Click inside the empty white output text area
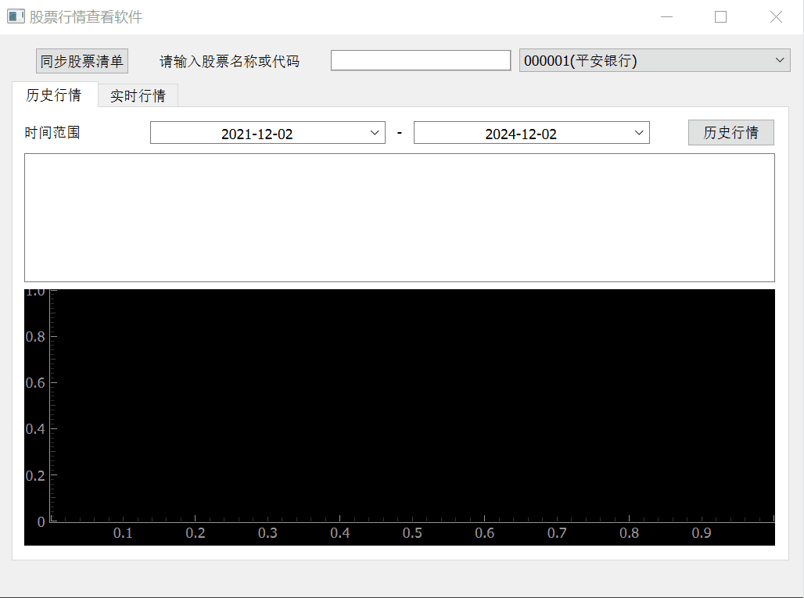 [x=399, y=217]
